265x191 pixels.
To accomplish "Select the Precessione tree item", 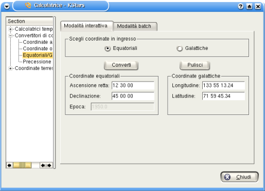I will (x=37, y=62).
